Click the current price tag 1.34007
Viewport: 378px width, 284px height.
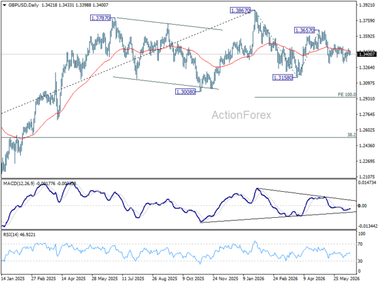click(367, 54)
